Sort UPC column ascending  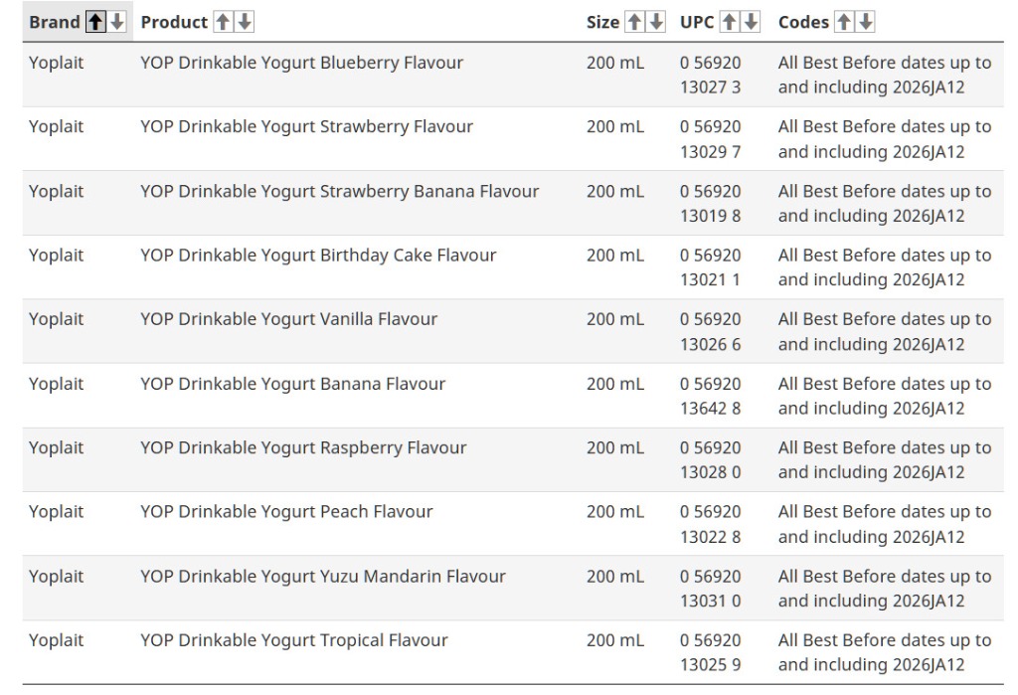point(730,22)
